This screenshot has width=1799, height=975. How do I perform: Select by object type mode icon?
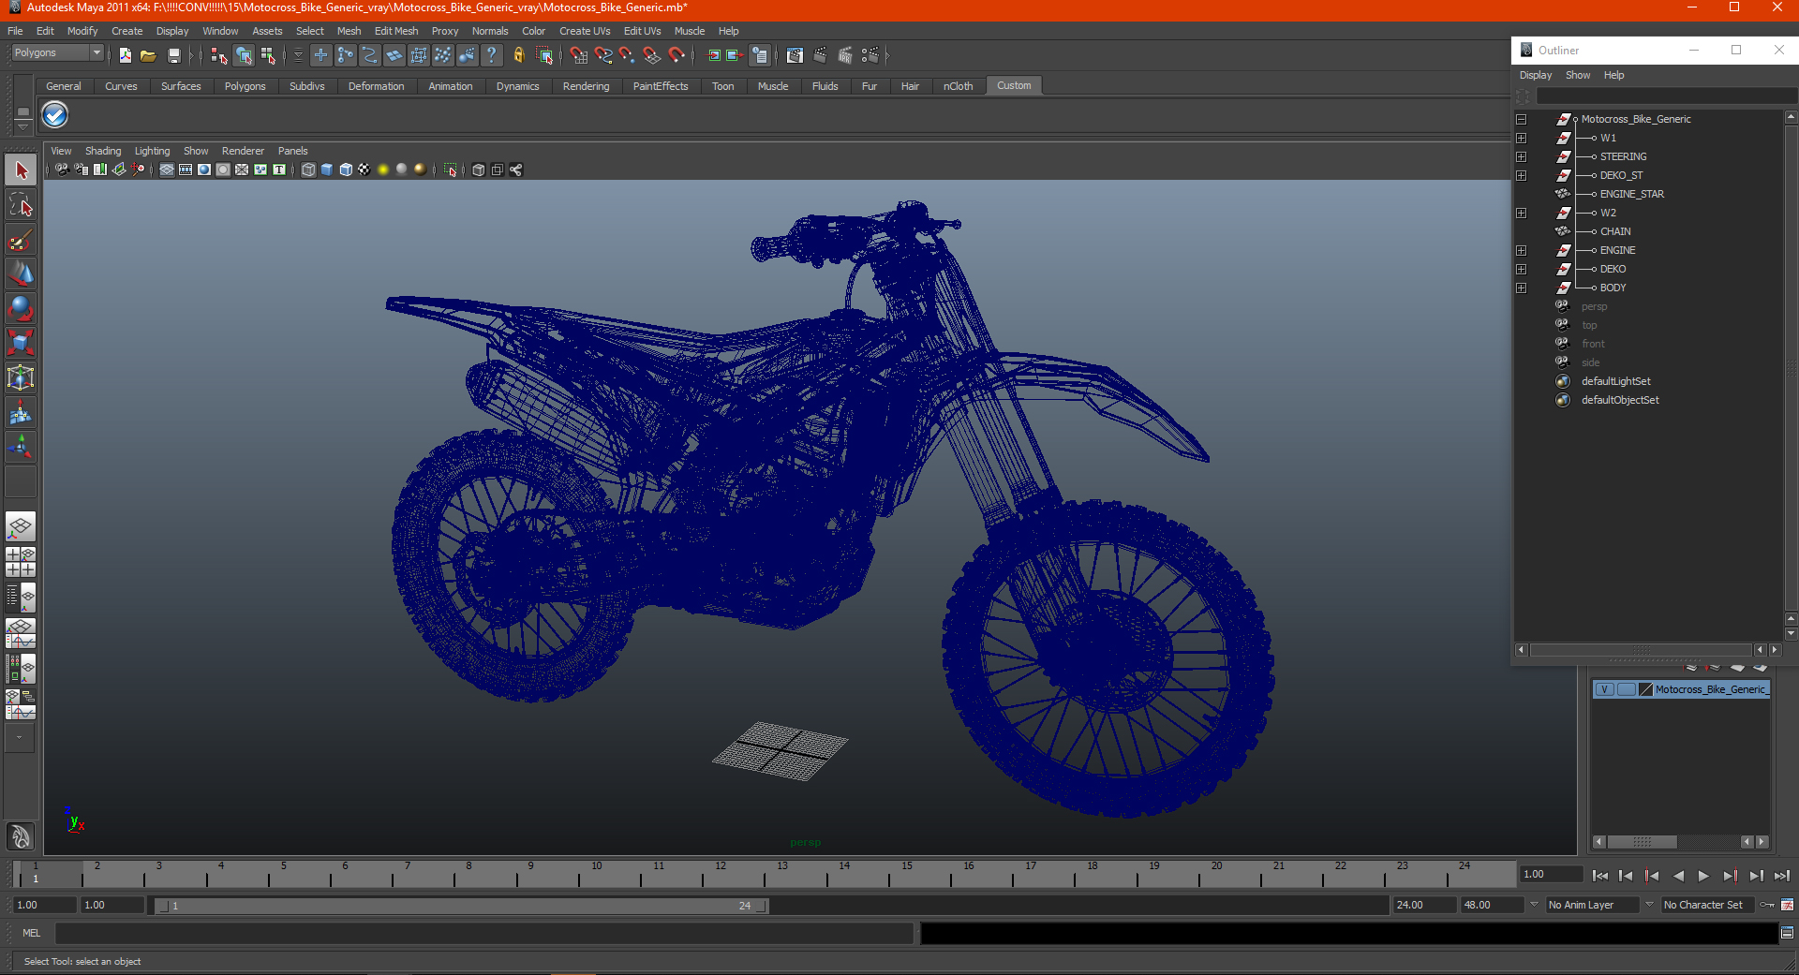(x=244, y=56)
